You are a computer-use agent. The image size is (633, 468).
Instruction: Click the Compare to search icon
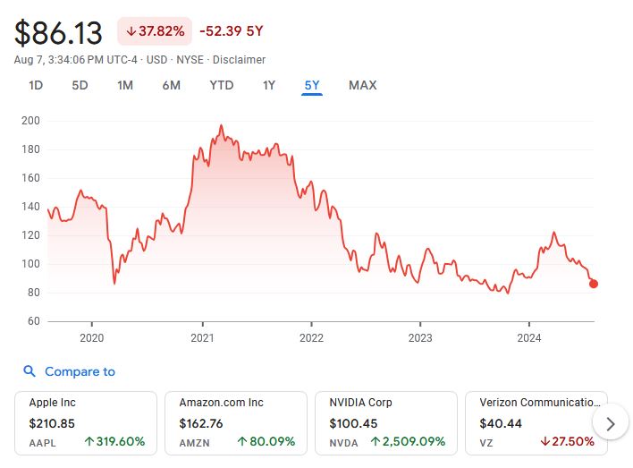30,371
